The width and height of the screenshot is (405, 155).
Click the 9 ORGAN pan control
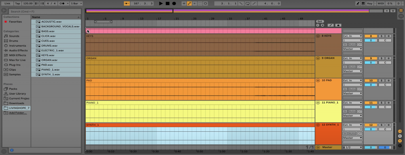click(x=385, y=63)
